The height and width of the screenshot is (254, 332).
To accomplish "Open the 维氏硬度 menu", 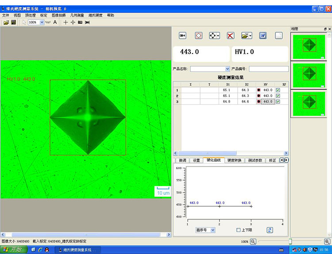I will pyautogui.click(x=95, y=15).
